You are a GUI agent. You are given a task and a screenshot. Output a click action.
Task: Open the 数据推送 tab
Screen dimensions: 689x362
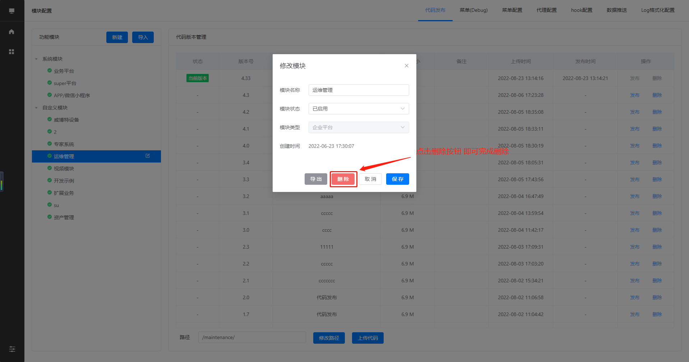point(616,10)
